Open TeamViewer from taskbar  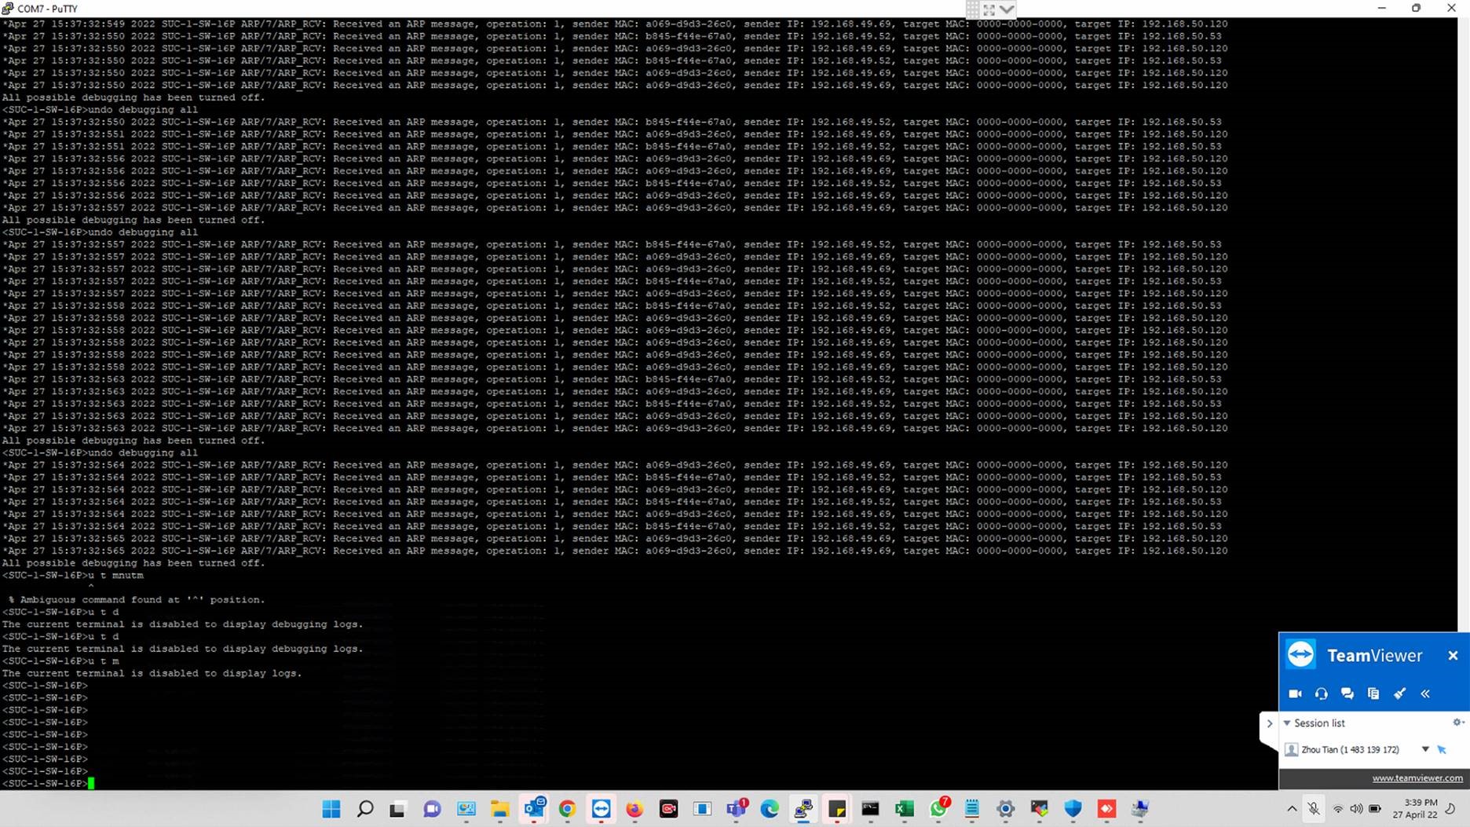pos(602,809)
